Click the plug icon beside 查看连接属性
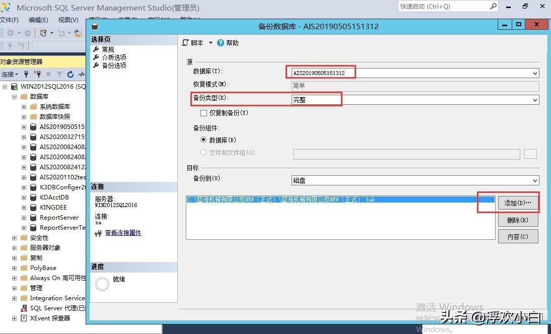Image resolution: width=551 pixels, height=334 pixels. coord(98,233)
